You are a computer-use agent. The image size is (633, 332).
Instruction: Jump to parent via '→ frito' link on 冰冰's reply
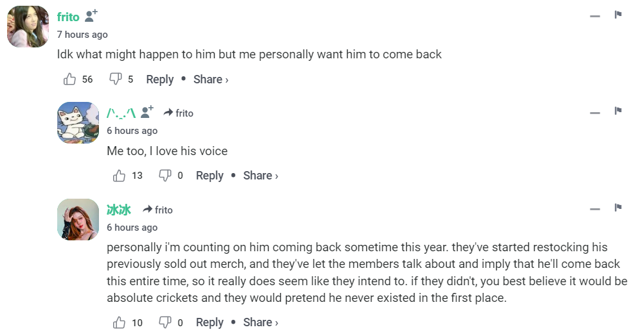coord(158,210)
